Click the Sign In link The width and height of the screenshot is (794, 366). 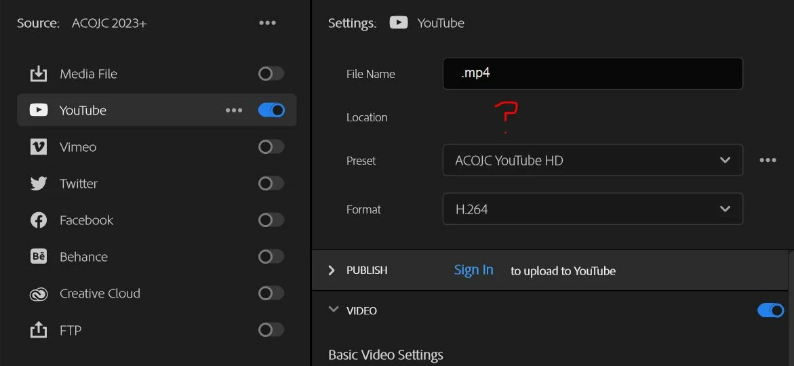(x=473, y=270)
